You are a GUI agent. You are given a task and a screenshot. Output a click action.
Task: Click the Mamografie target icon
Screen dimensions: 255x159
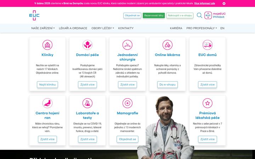(x=127, y=103)
